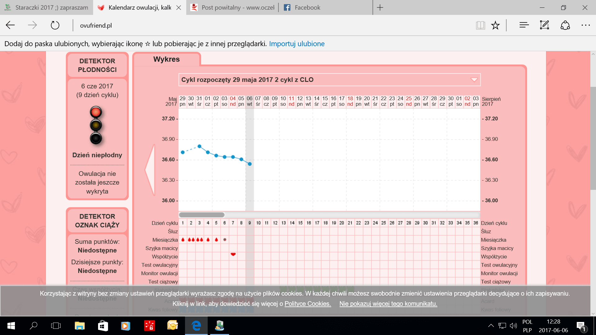This screenshot has height=335, width=596.
Task: Open the browser More options ellipsis
Action: [x=585, y=25]
